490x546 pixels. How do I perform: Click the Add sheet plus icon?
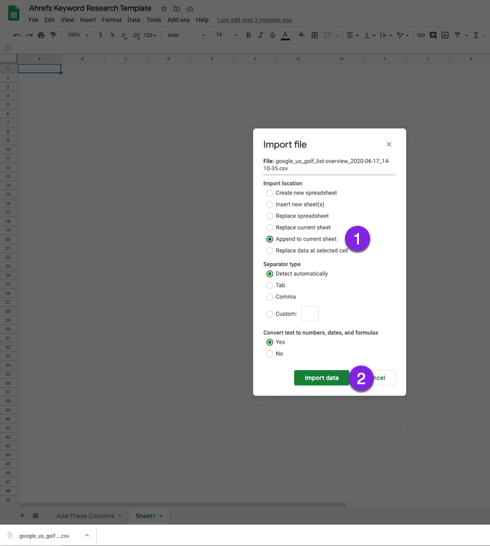click(x=22, y=516)
